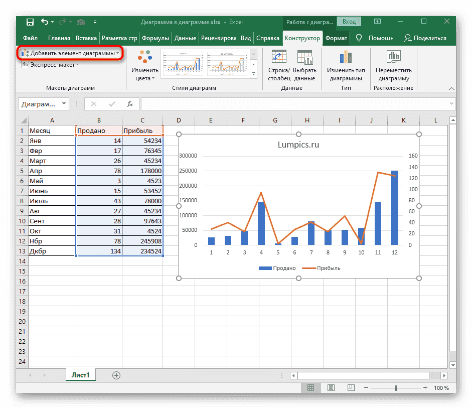The width and height of the screenshot is (472, 409).
Task: Open the Формат ribbon tab
Action: click(x=336, y=38)
